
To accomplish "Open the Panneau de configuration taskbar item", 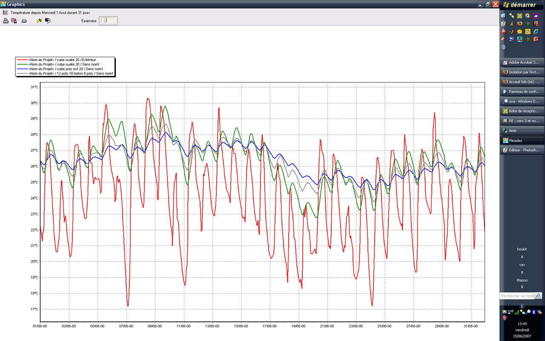I will 522,92.
